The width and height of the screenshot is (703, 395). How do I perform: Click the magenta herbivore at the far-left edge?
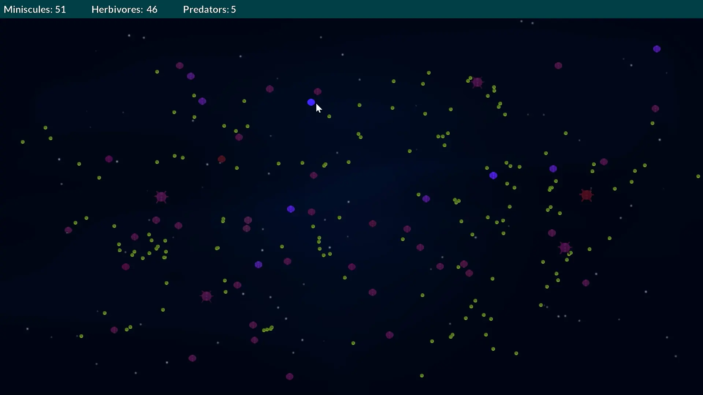point(68,230)
